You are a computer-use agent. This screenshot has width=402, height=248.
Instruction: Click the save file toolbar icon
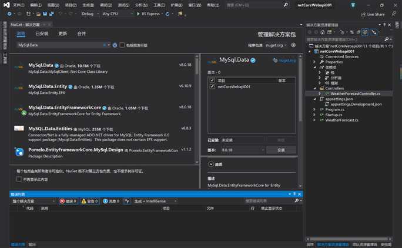45,14
